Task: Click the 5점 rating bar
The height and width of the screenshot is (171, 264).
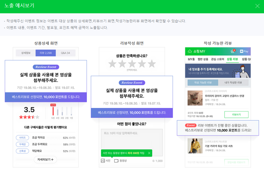Action: (x=53, y=111)
